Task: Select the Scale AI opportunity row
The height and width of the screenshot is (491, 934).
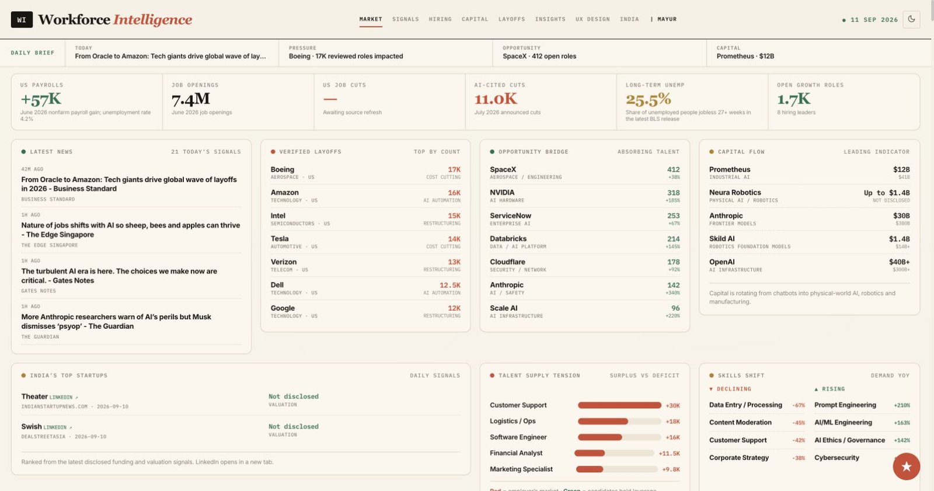Action: [x=585, y=312]
